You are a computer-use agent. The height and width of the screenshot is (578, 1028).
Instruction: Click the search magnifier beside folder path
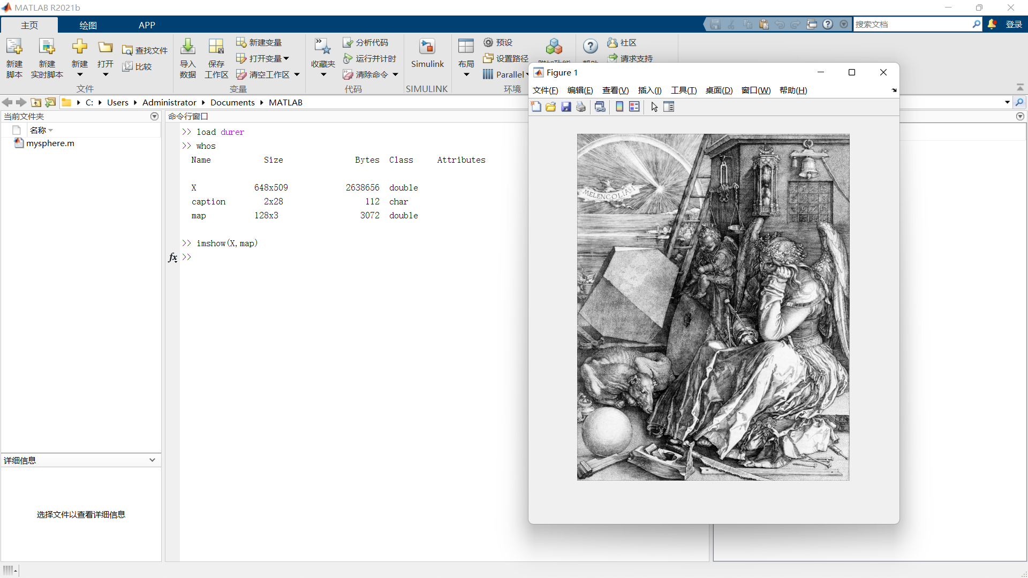coord(1019,102)
